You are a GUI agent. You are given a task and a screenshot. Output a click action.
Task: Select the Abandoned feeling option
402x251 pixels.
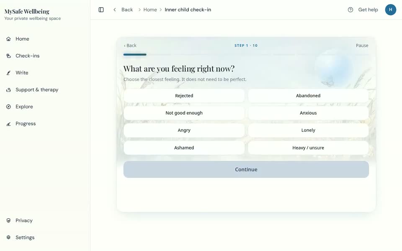coord(308,96)
